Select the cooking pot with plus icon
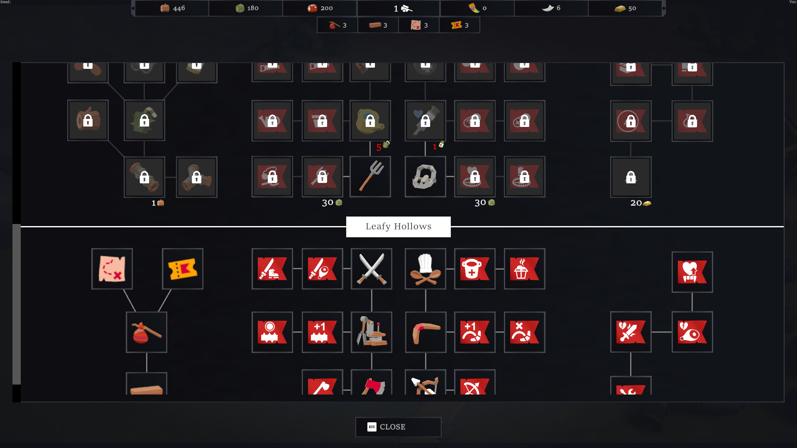 [x=473, y=268]
